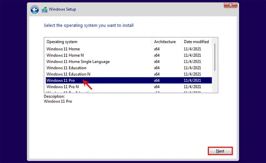Select the Windows 11 Home N edition
The width and height of the screenshot is (266, 163).
129,55
